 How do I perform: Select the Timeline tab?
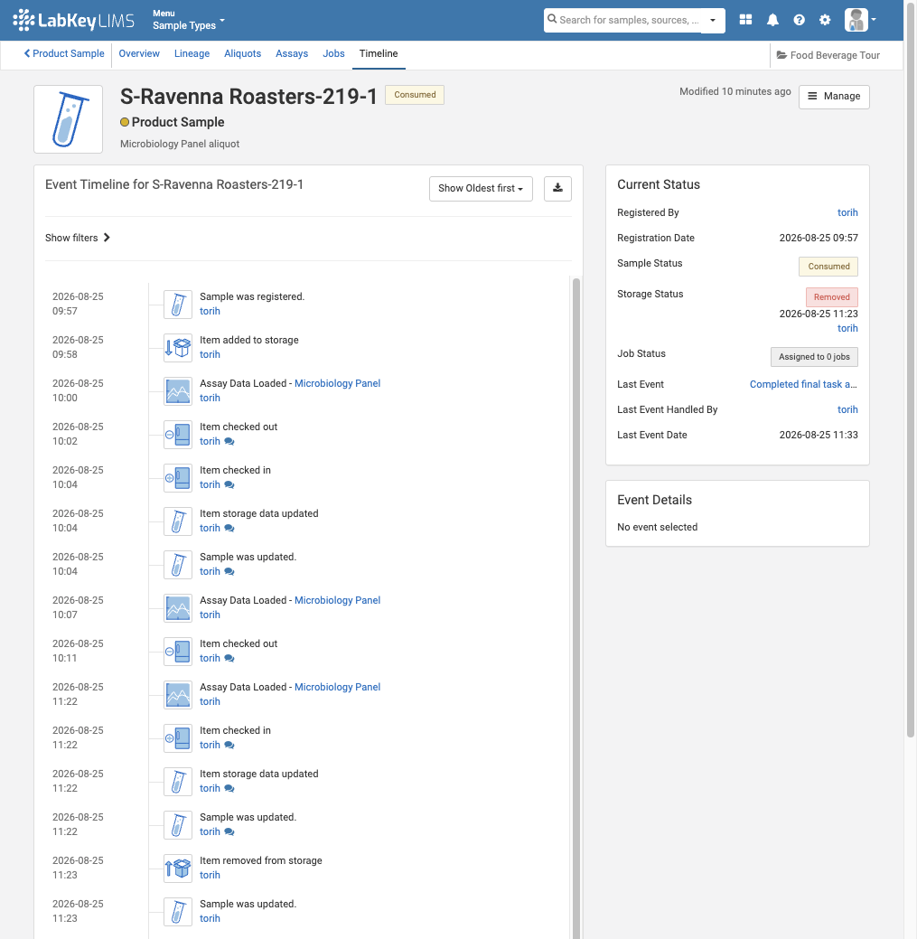(x=379, y=53)
